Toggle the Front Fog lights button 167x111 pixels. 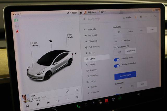point(124,41)
